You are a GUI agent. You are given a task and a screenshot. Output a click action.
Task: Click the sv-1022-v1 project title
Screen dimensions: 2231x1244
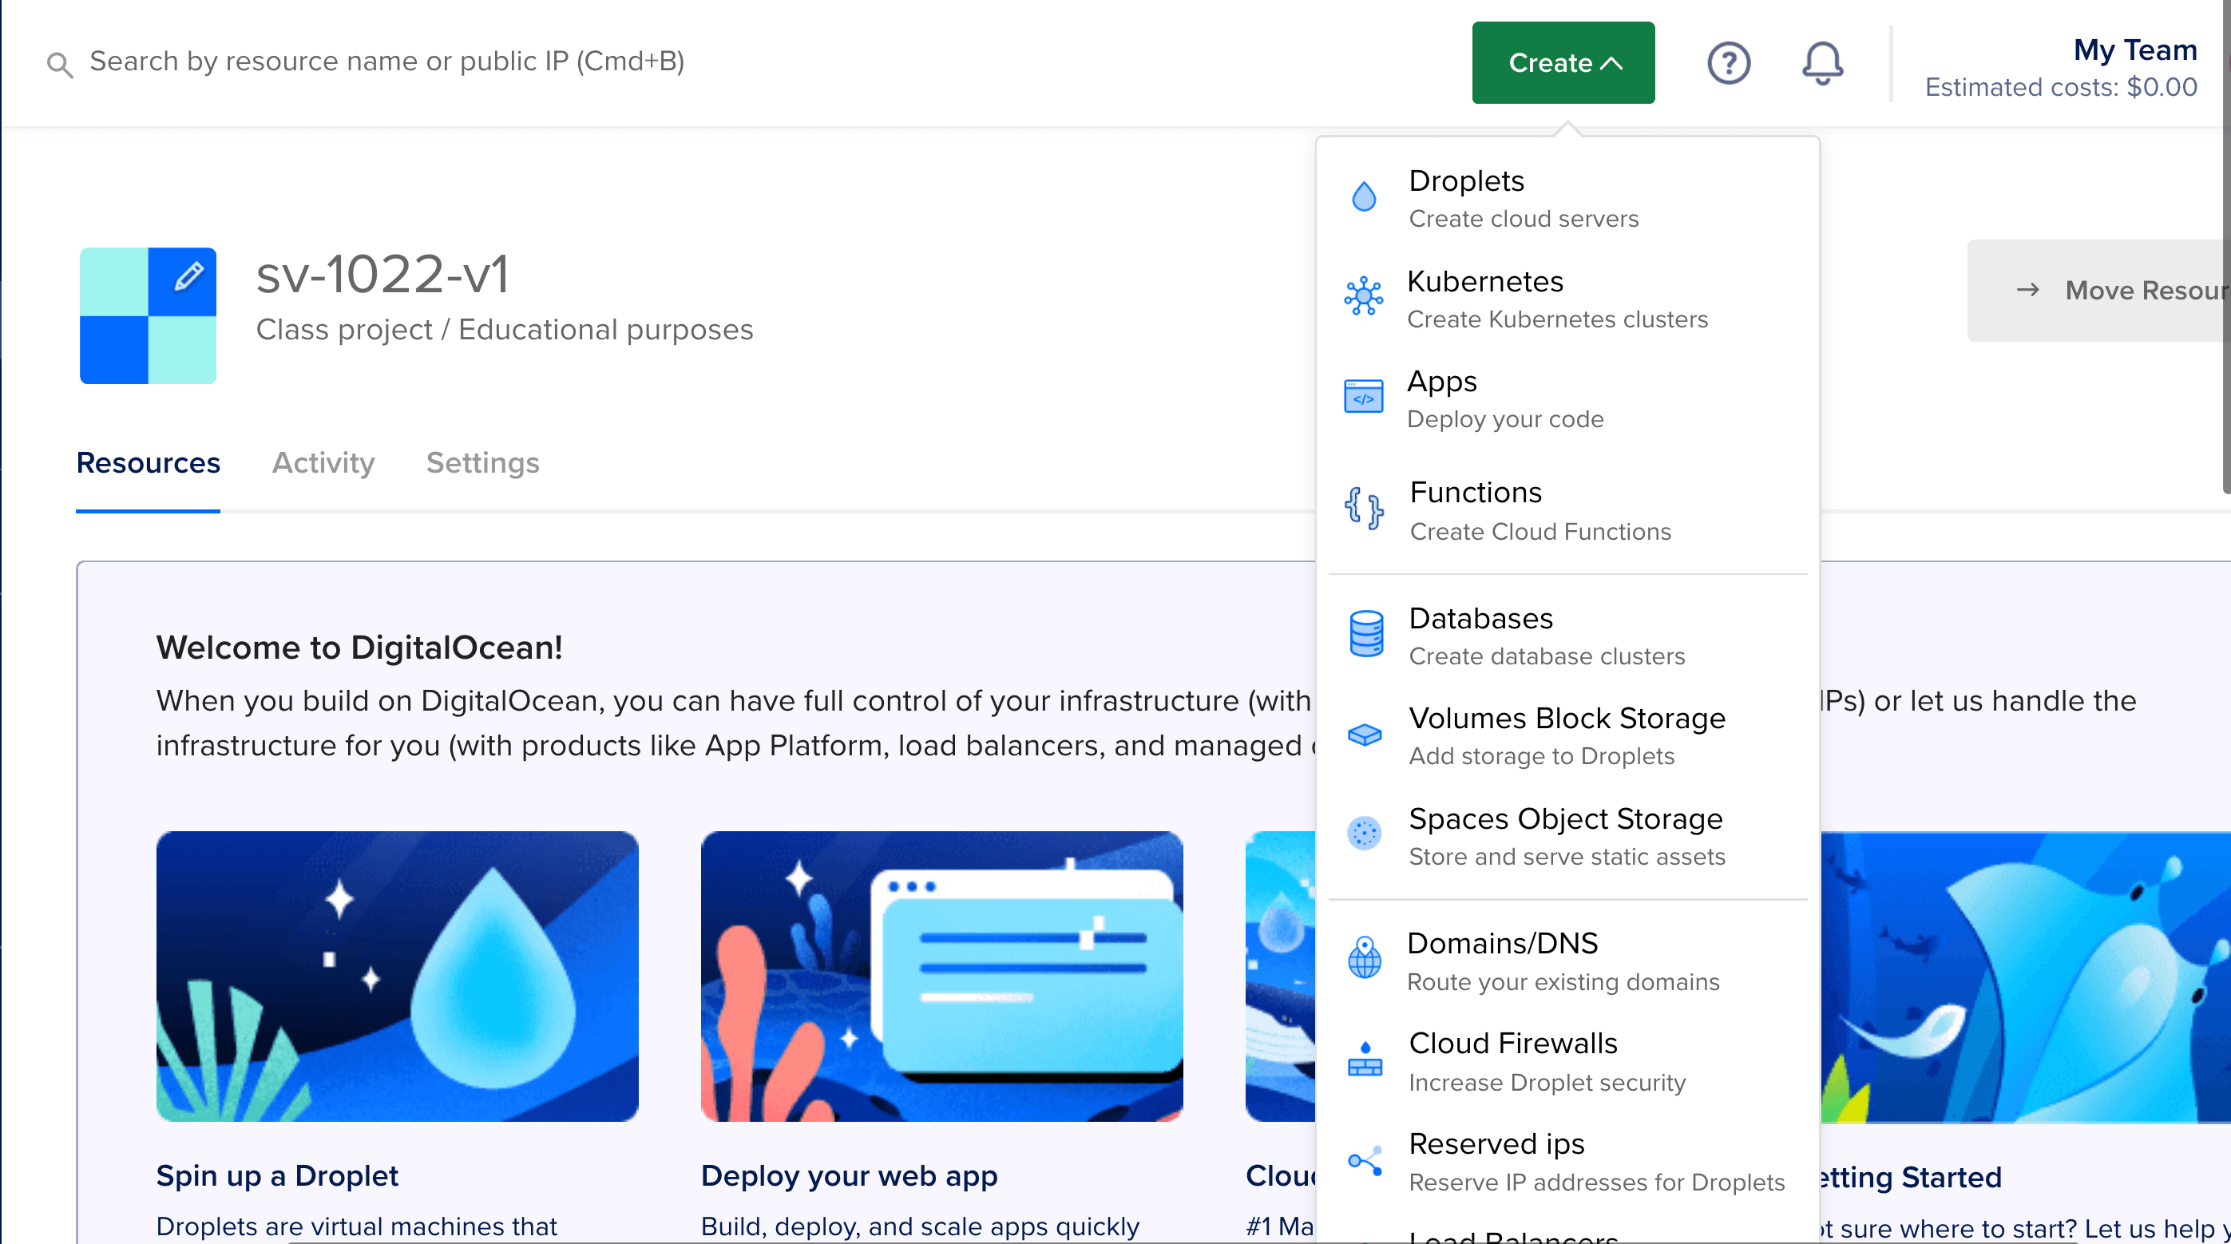point(382,275)
